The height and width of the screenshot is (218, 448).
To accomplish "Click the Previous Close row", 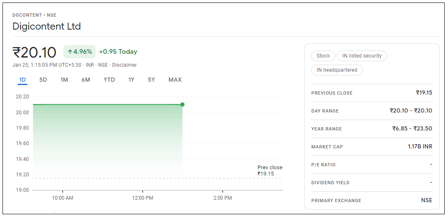I will tap(371, 93).
